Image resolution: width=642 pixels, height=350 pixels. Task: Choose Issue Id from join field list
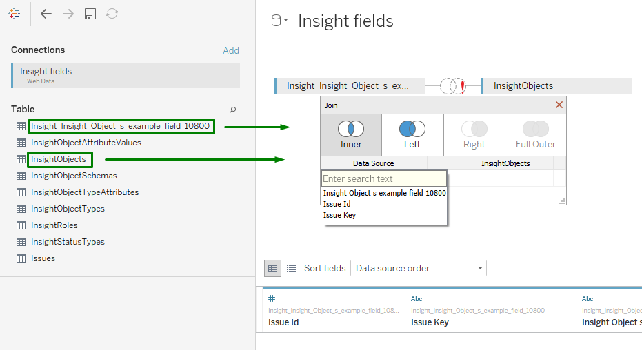click(337, 204)
